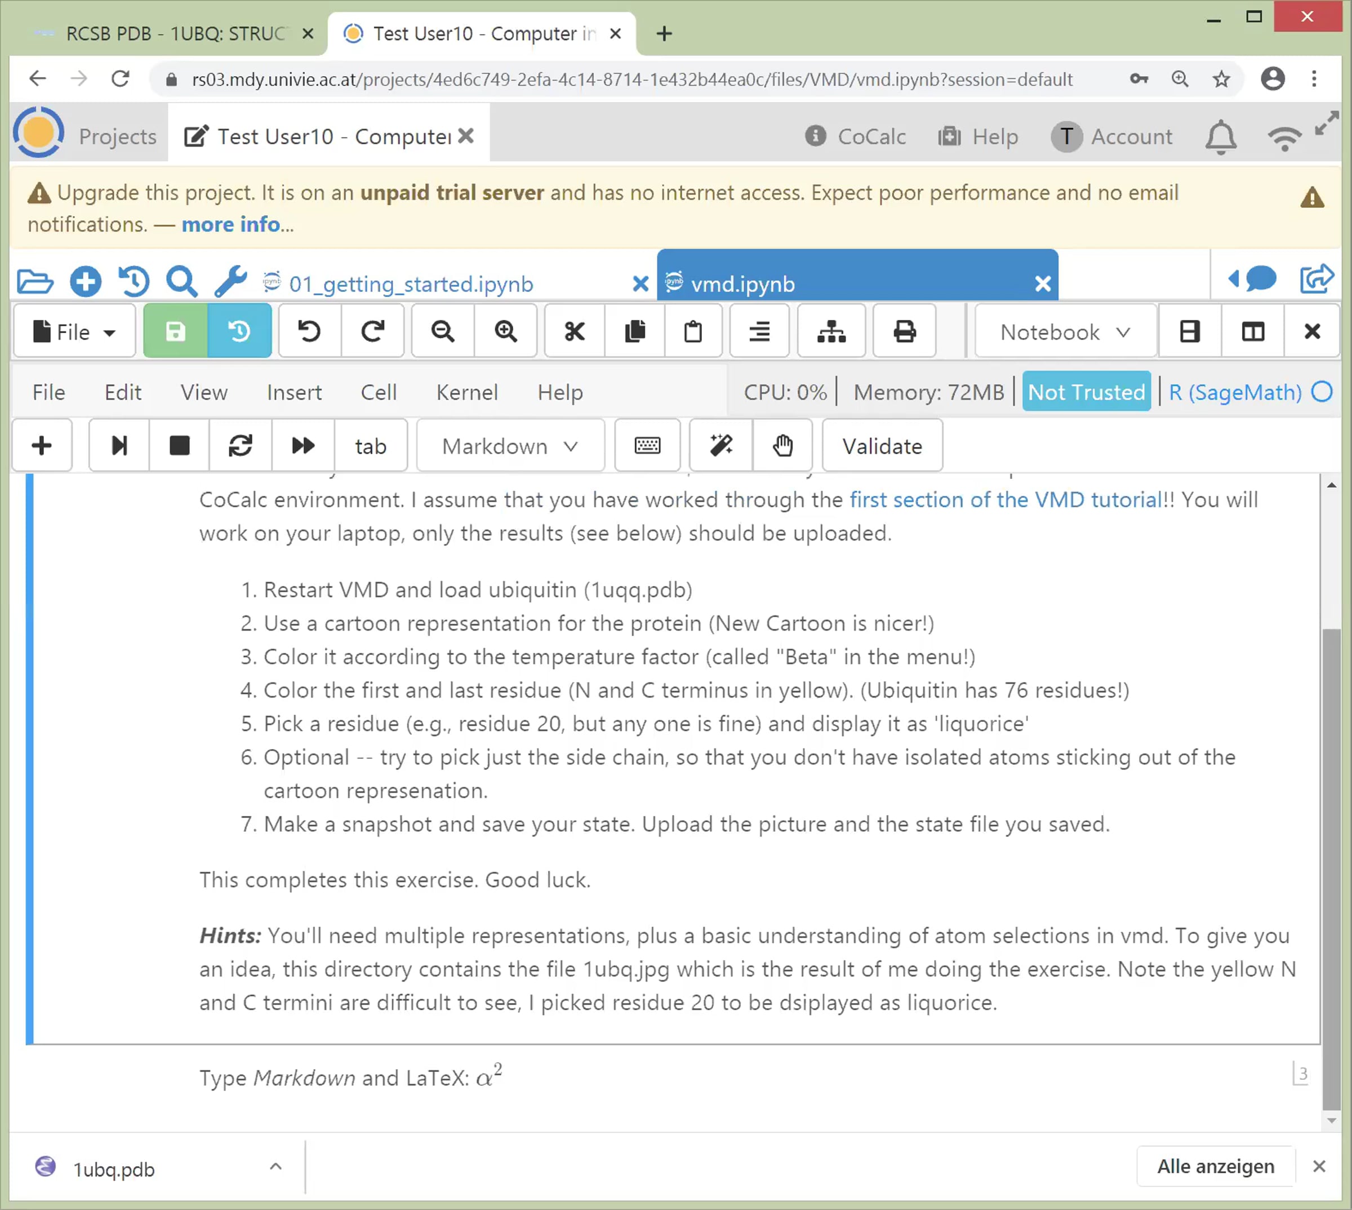Image resolution: width=1352 pixels, height=1210 pixels.
Task: Click the Validate button
Action: tap(882, 446)
